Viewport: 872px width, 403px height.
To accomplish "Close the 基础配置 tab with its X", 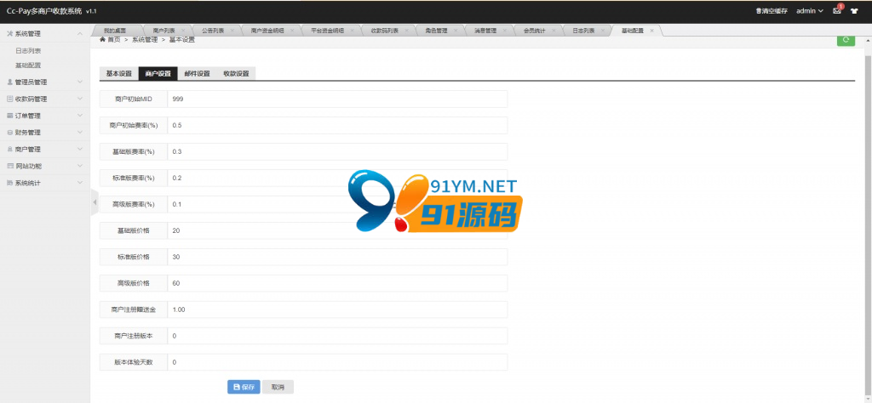I will coord(651,31).
